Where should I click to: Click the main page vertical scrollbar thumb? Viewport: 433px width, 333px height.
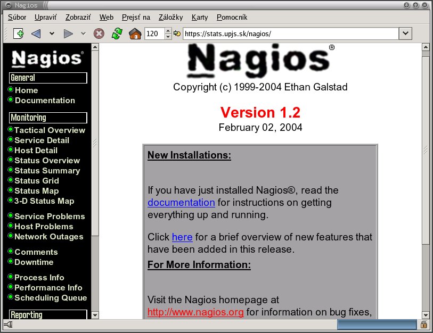[426, 150]
